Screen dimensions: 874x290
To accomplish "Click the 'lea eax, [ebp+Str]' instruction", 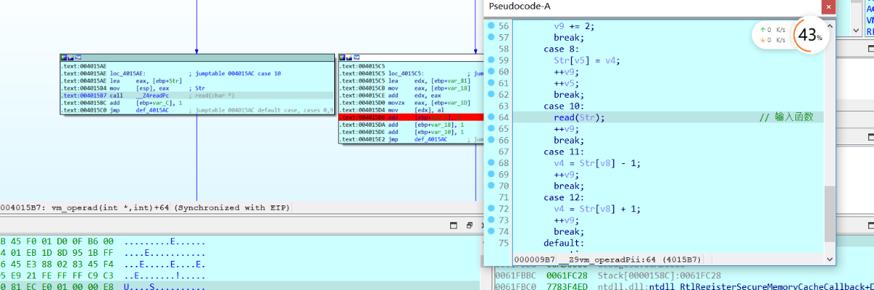I will [x=146, y=81].
